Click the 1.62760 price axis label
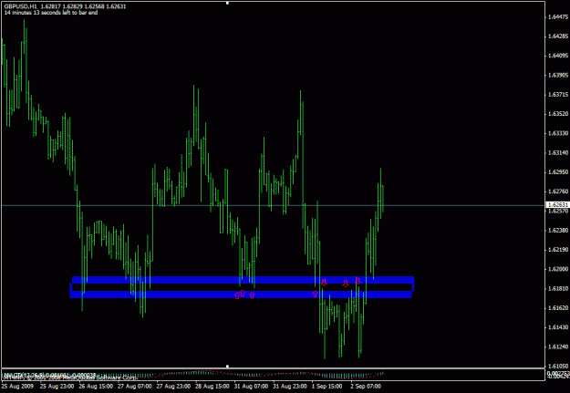 point(558,191)
